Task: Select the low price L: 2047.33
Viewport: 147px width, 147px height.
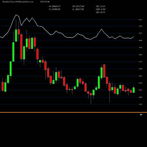Action: [x=78, y=9]
